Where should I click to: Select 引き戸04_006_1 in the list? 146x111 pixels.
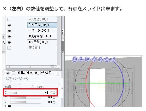click(42, 31)
